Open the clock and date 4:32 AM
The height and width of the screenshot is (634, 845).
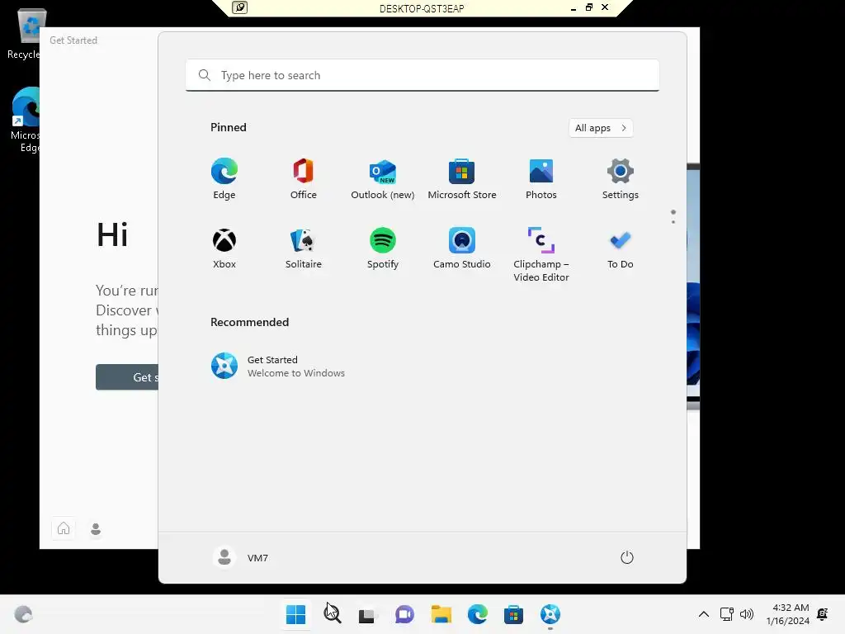pos(788,614)
